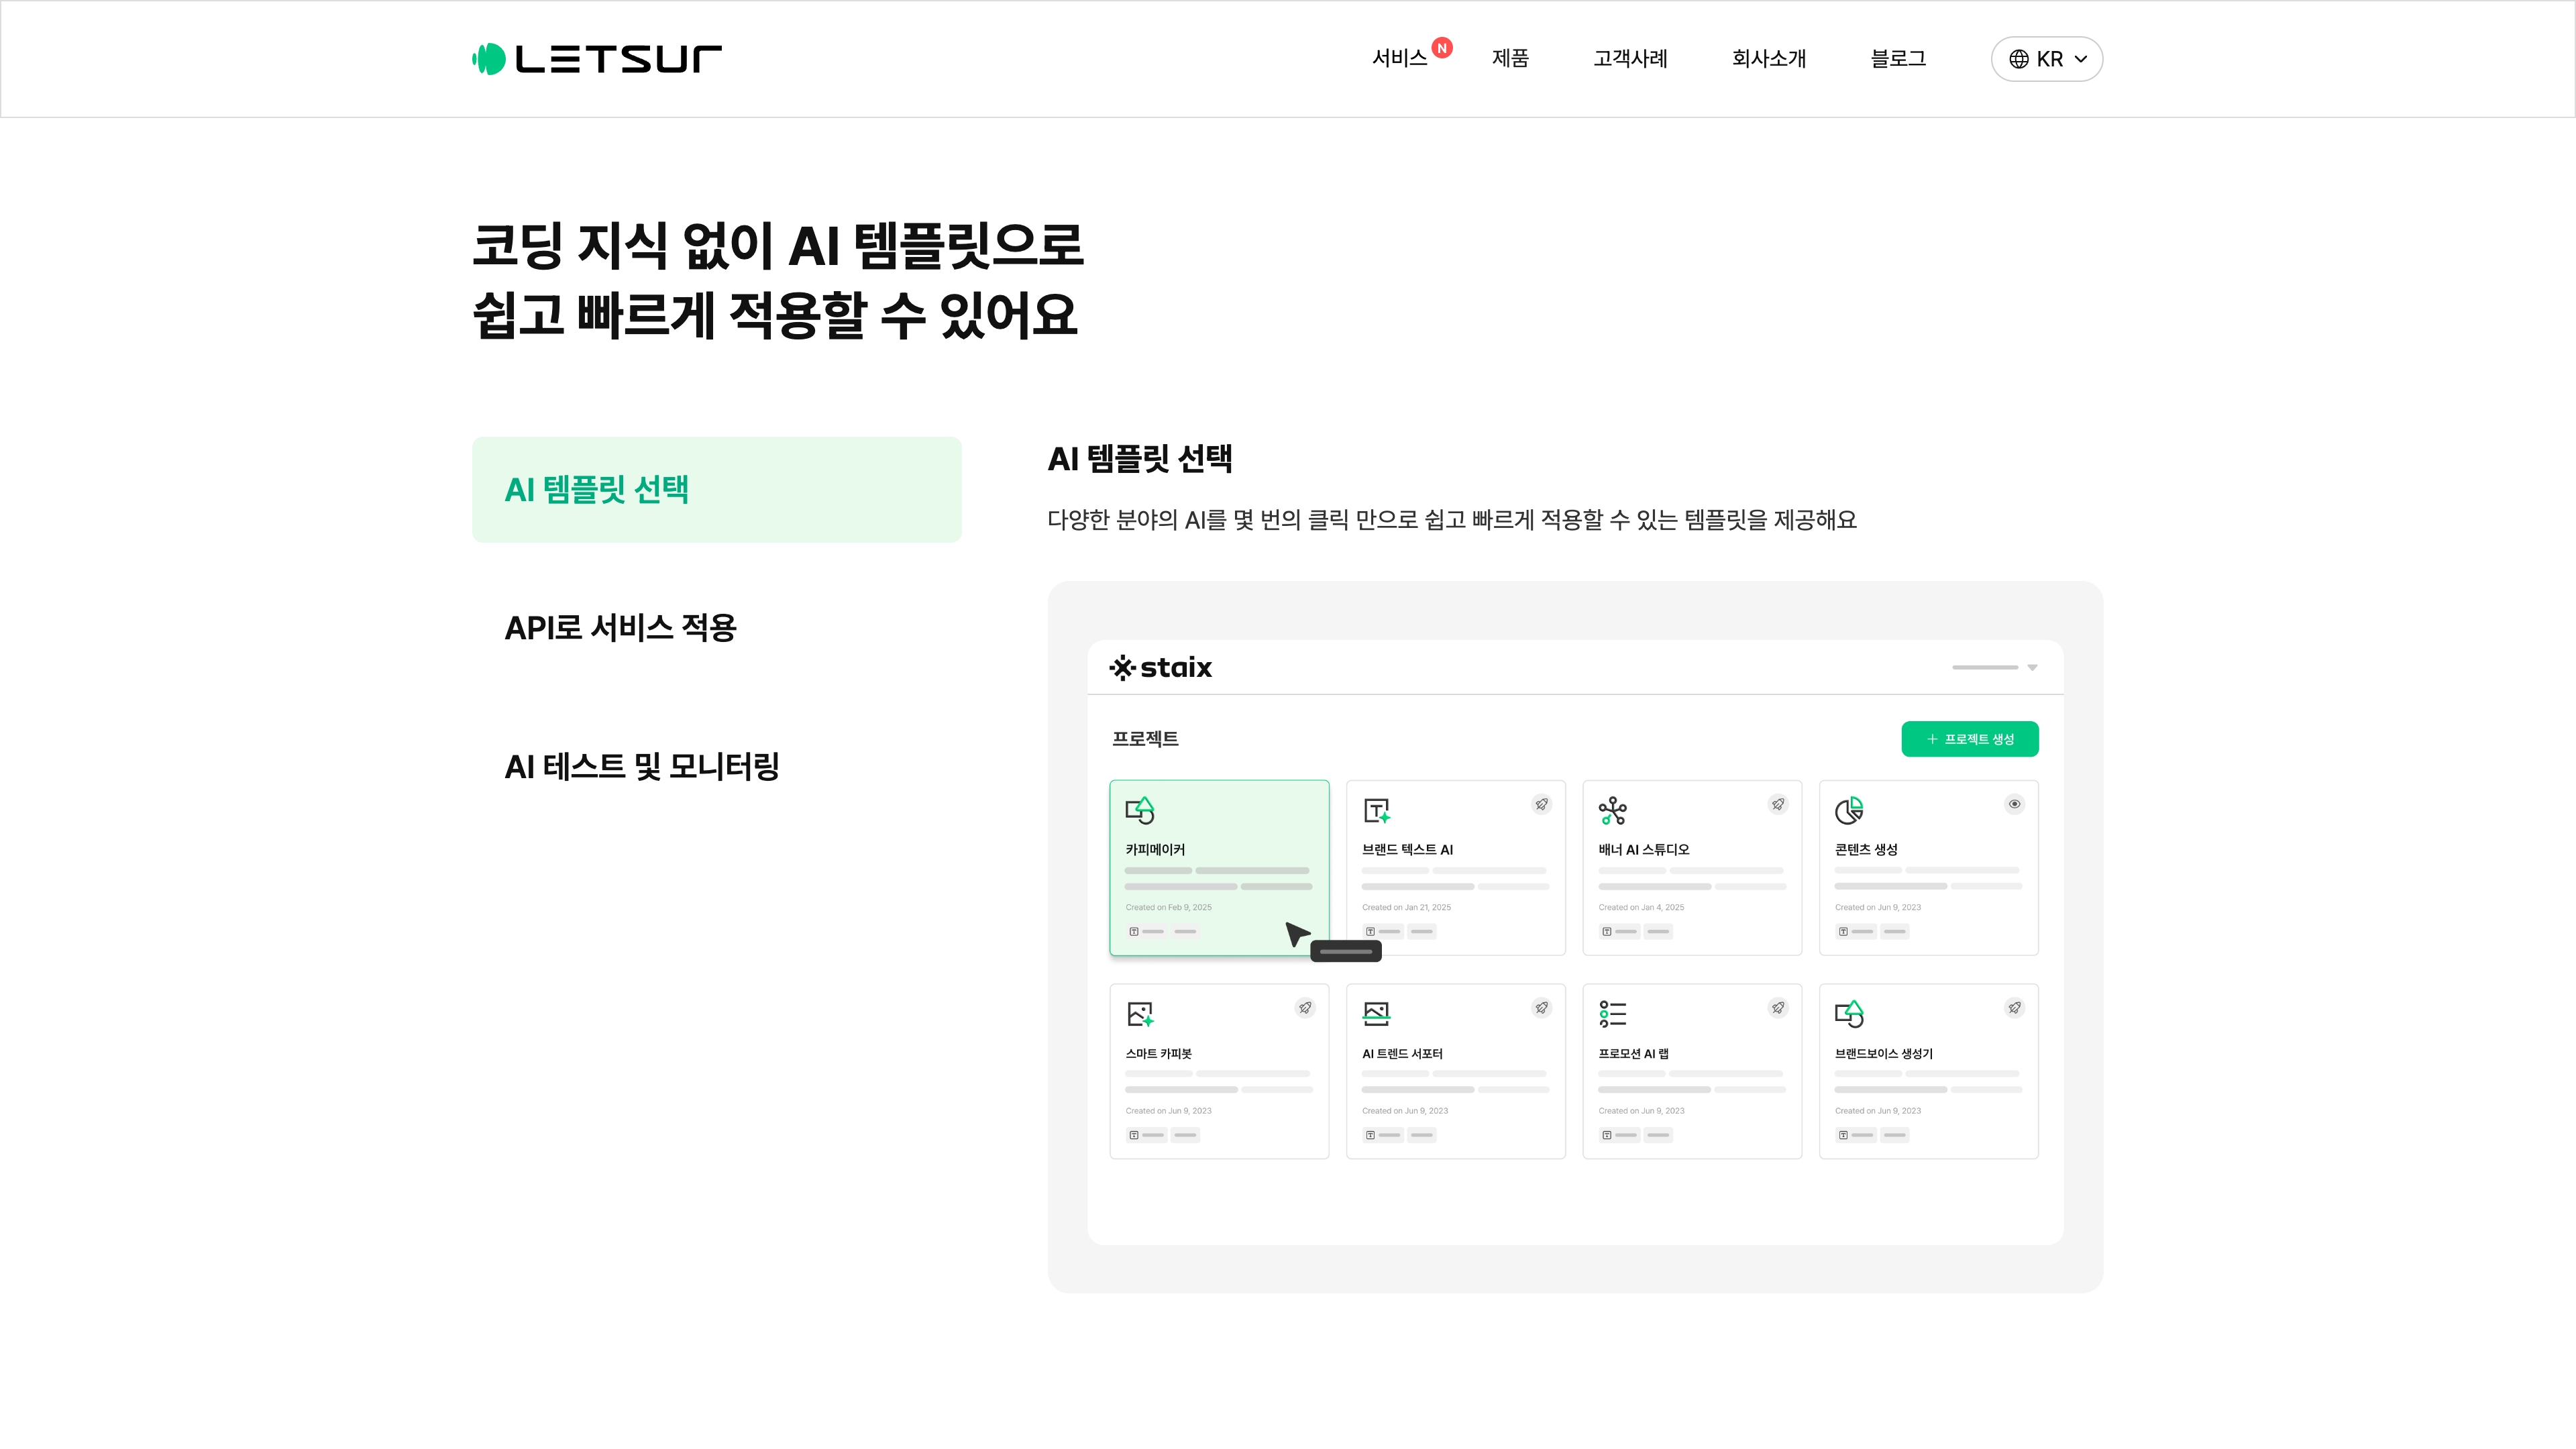The width and height of the screenshot is (2576, 1449).
Task: Toggle rocket badge on AI 트렌드 서포터 card
Action: point(1541,1008)
